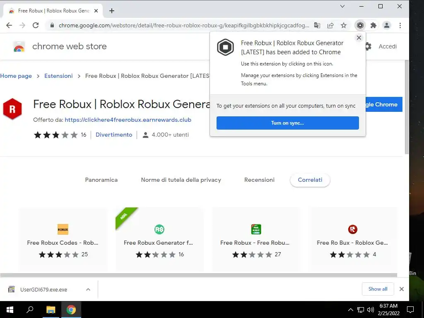Switch to the Panoramica tab

pos(101,180)
